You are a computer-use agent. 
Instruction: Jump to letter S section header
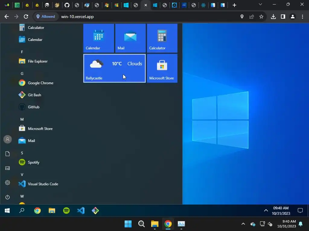22,153
